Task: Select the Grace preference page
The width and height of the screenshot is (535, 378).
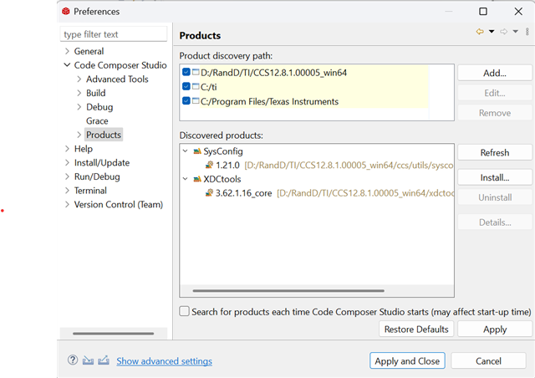Action: click(97, 121)
